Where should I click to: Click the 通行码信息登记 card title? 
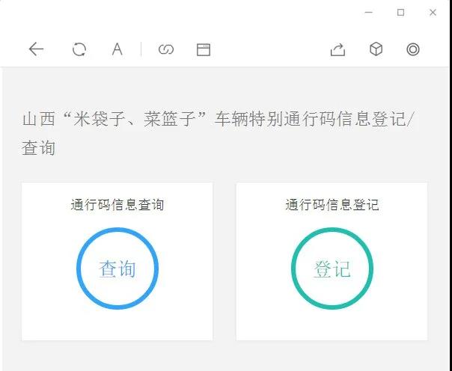[332, 204]
